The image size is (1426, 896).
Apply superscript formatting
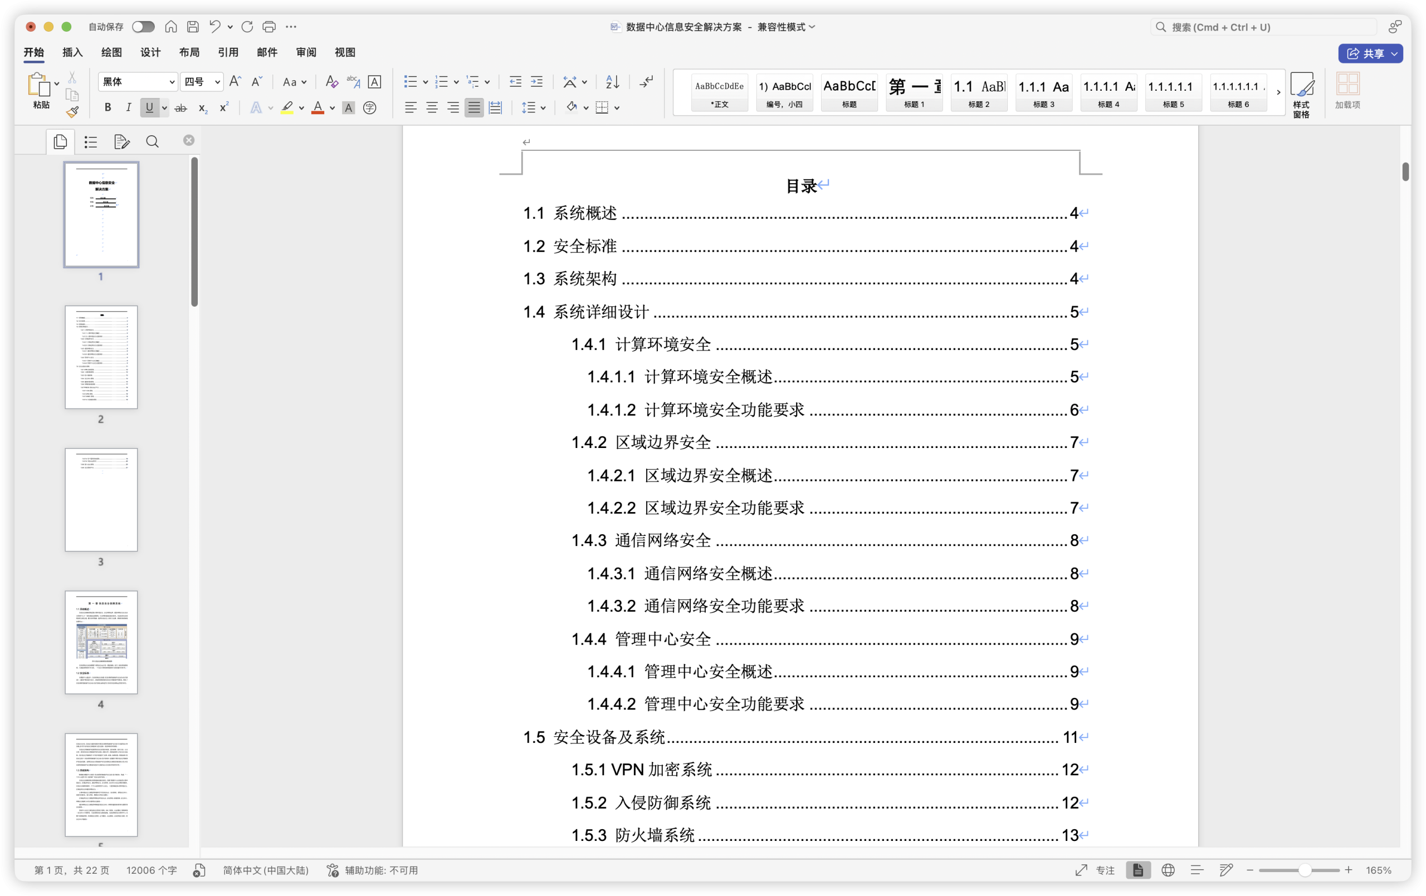pos(223,107)
